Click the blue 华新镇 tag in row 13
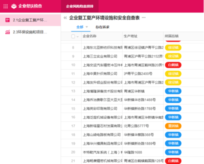The height and width of the screenshot is (164, 204). click(173, 91)
